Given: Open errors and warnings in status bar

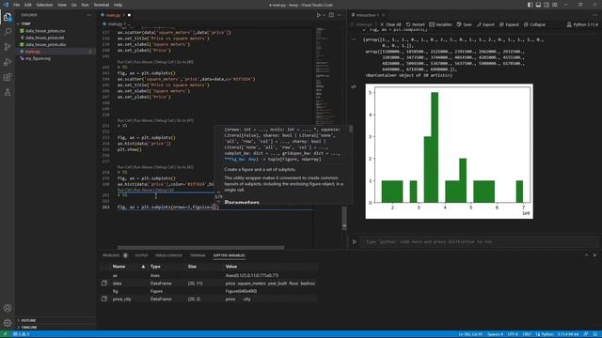Looking at the screenshot, I should pyautogui.click(x=21, y=334).
